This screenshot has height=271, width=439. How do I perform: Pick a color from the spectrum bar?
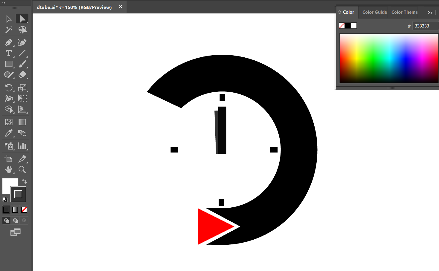(389, 58)
